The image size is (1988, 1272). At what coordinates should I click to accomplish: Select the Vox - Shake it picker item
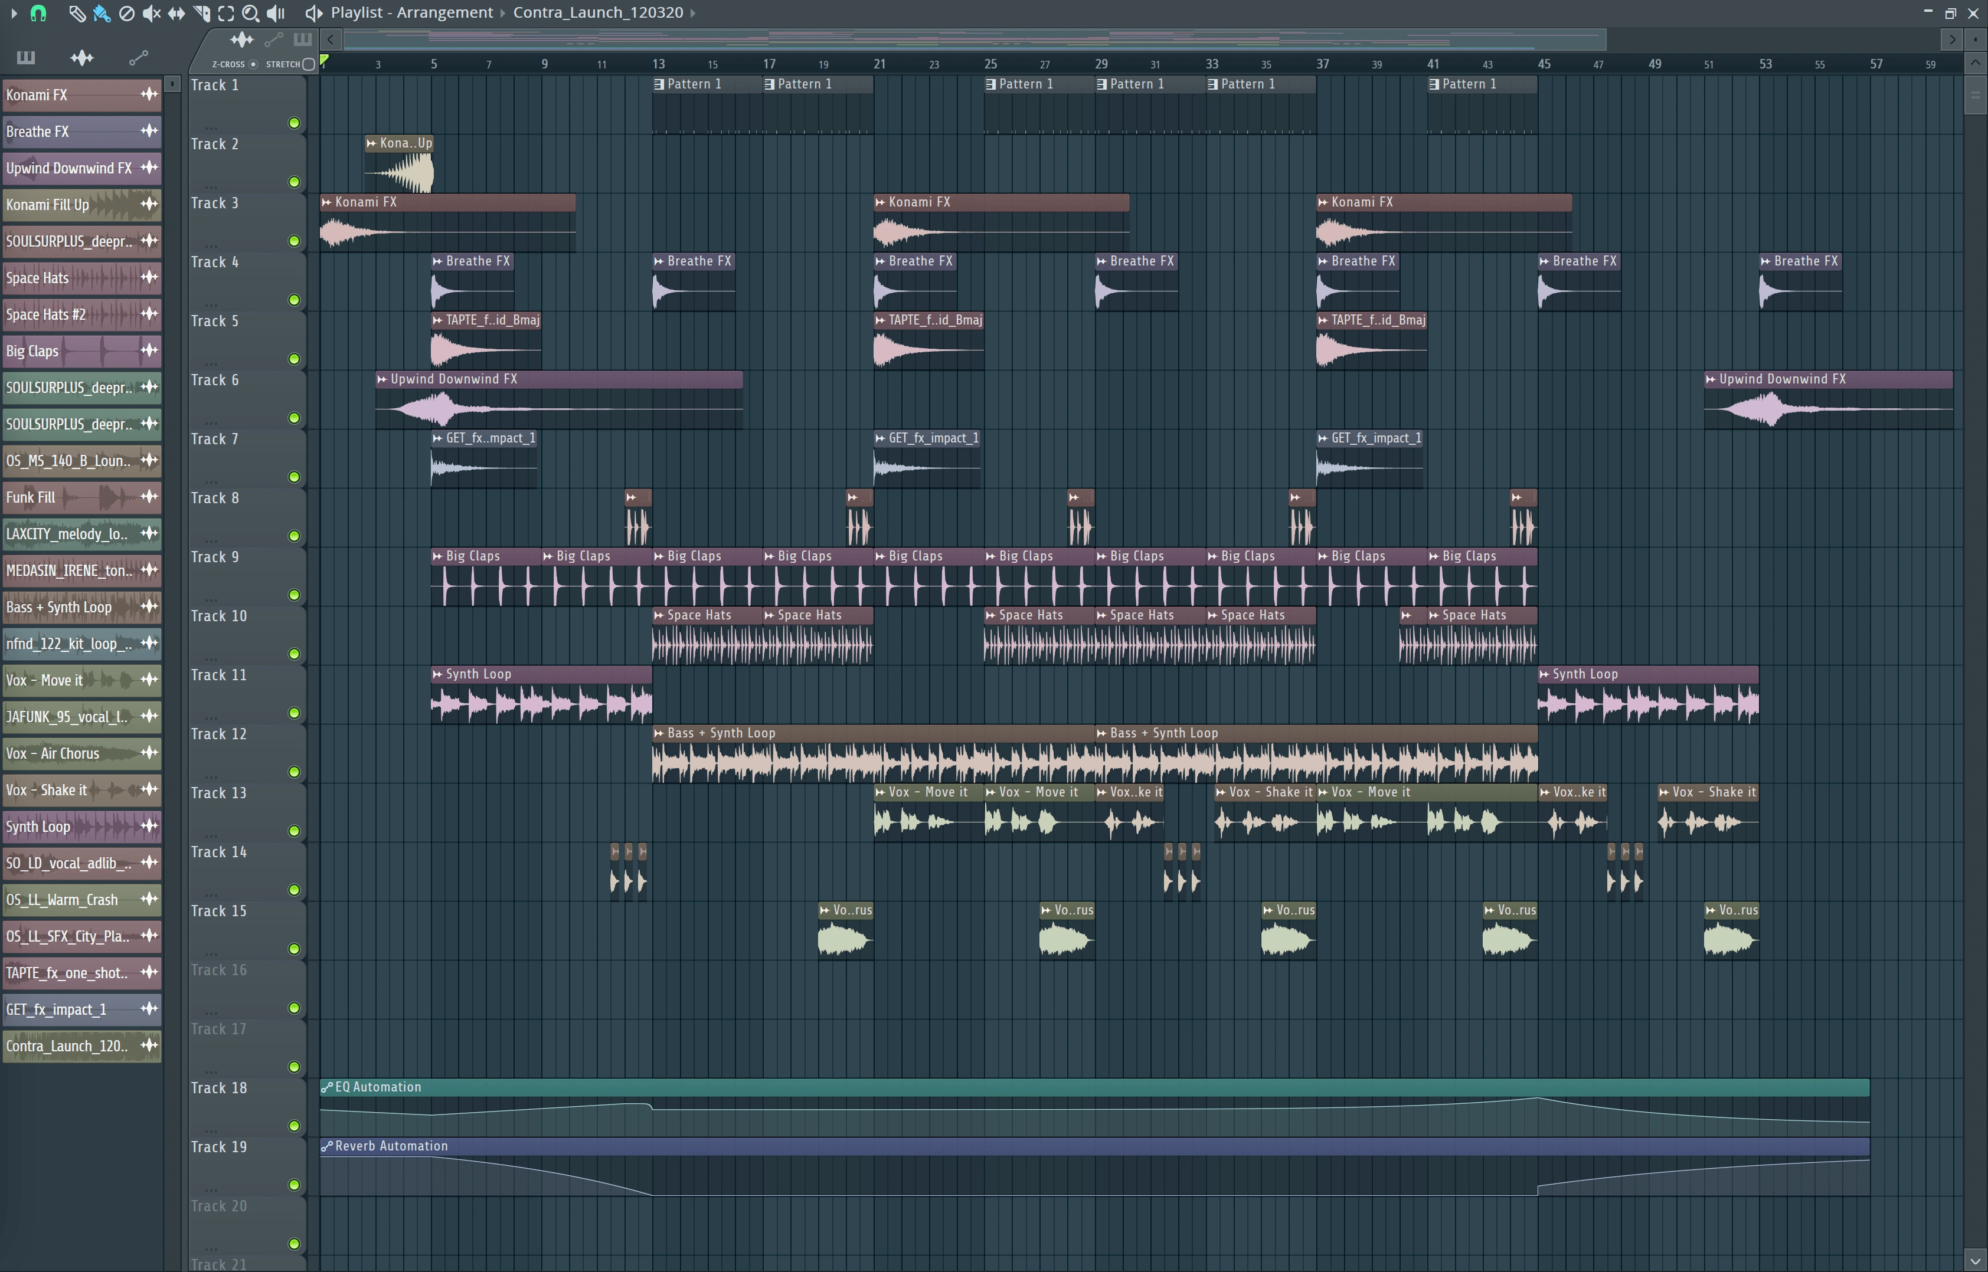(82, 789)
